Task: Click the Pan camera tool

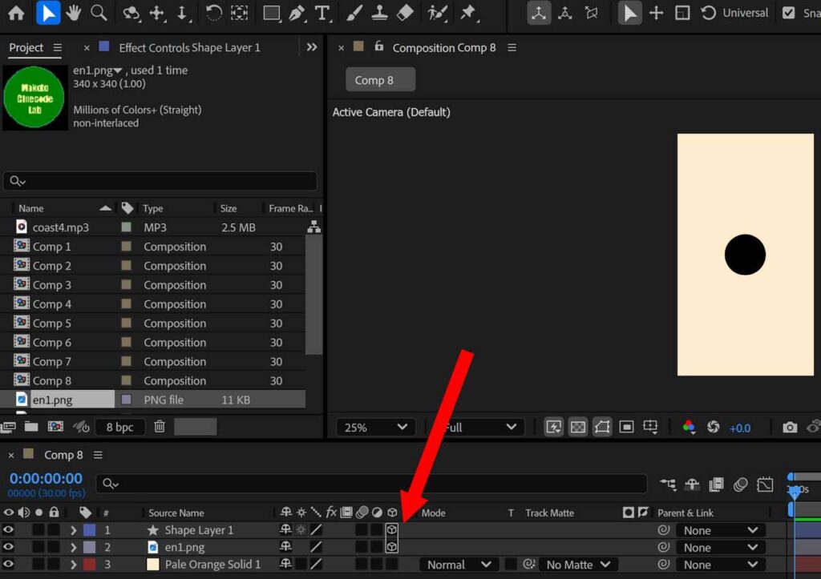Action: 157,13
